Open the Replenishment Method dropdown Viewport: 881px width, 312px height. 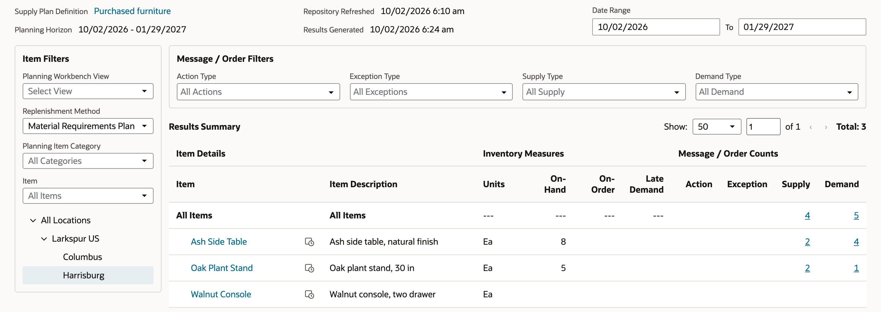[88, 126]
